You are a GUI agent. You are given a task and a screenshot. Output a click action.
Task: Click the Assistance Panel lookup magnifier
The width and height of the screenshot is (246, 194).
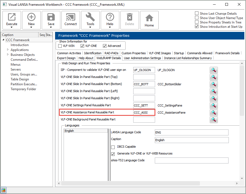(x=214, y=113)
